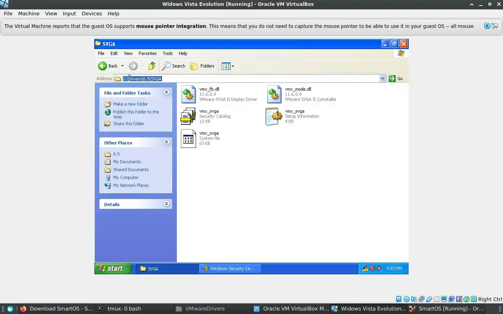This screenshot has width=503, height=314.
Task: Open the VirtualBox Devices menu
Action: (92, 13)
